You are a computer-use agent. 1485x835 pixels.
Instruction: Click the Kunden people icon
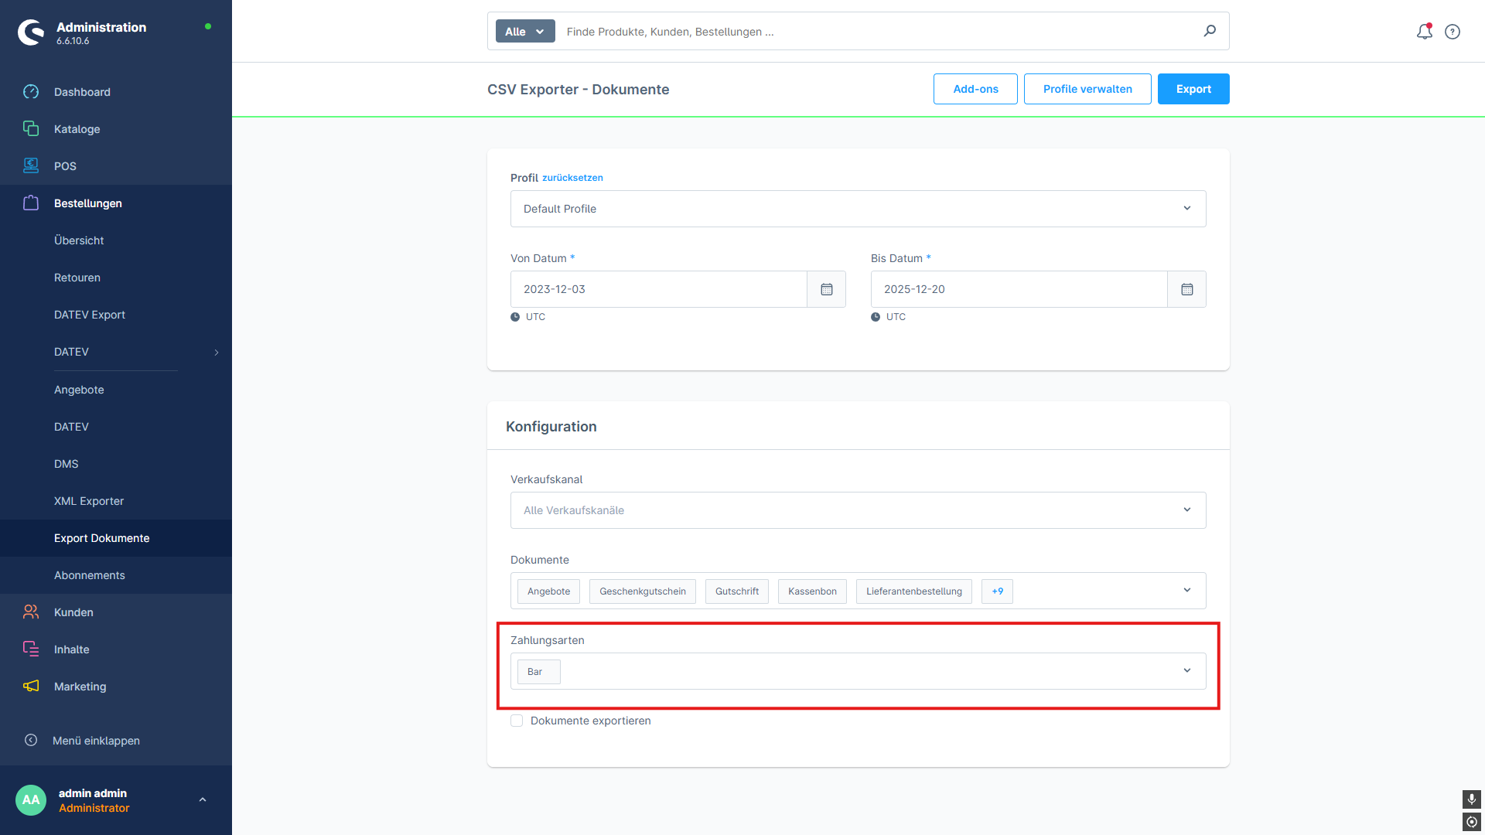(x=31, y=612)
